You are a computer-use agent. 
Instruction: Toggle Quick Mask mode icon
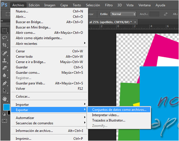[x=5, y=121]
